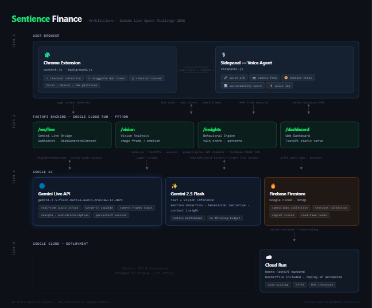Click the emoji icon in emotion chips tag
Image resolution: width=372 pixels, height=308 pixels.
coord(286,78)
